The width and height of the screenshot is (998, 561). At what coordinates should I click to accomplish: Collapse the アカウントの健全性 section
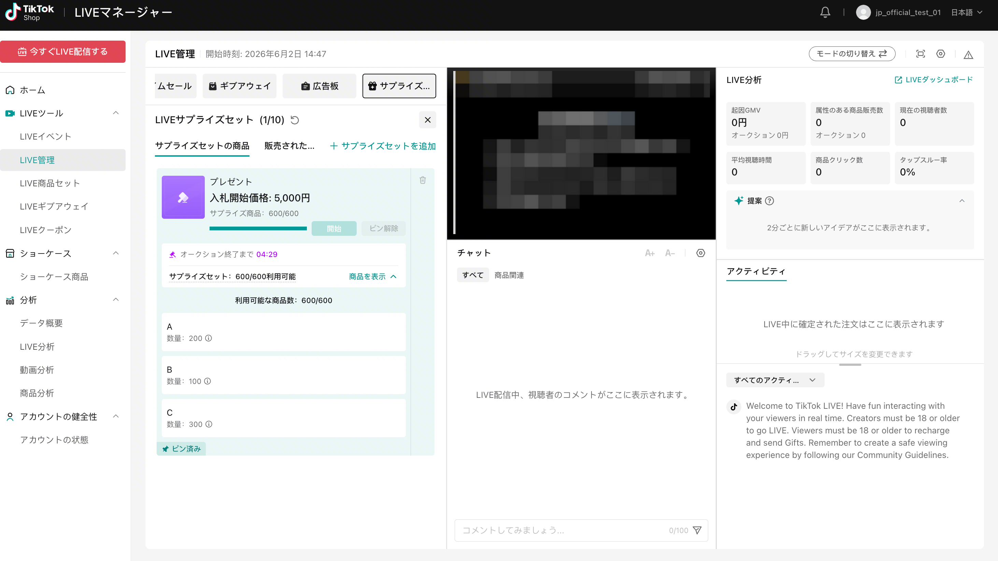tap(115, 417)
